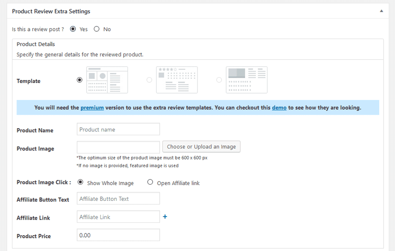Screen dimensions: 395x251
Task: Select Yes for review post
Action: [73, 29]
